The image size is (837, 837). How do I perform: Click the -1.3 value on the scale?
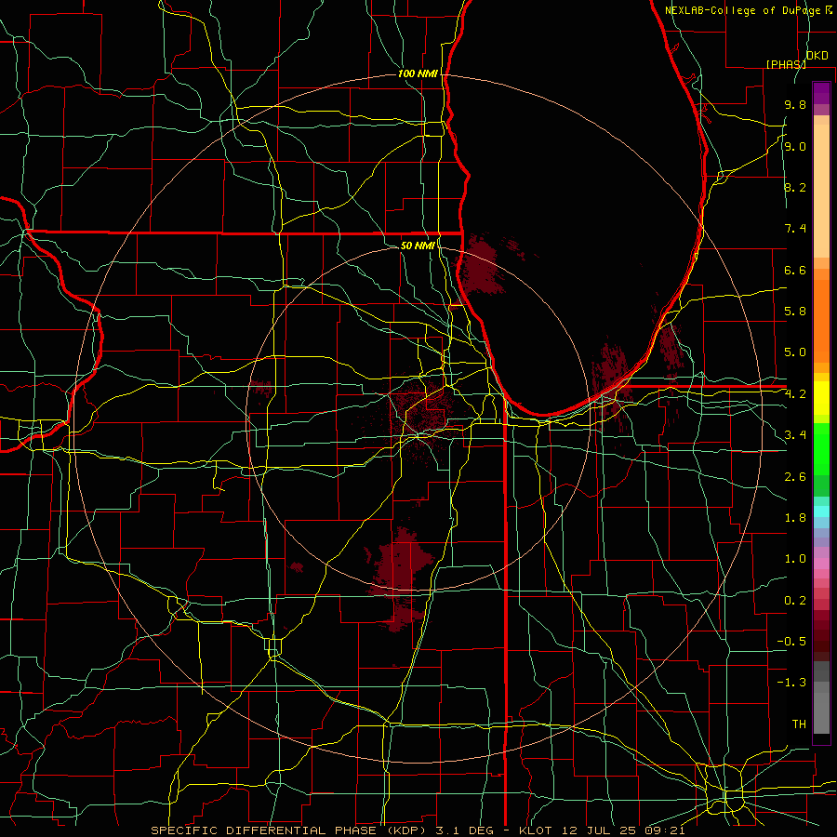pyautogui.click(x=791, y=684)
